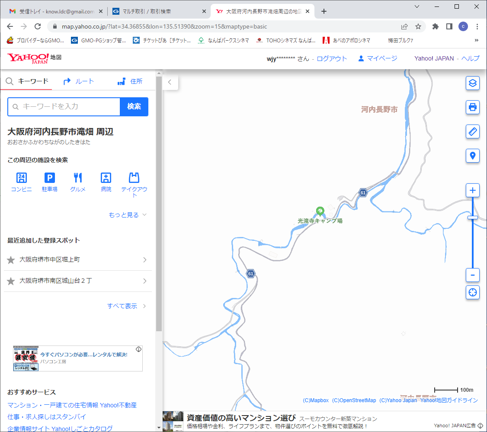Bookmark this page with the star icon
487x432 pixels.
pyautogui.click(x=418, y=26)
